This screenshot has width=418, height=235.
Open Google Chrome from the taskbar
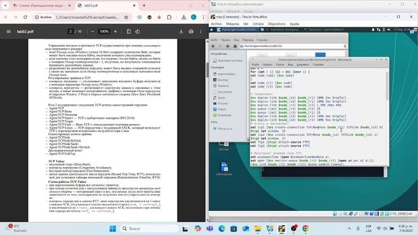point(306,228)
